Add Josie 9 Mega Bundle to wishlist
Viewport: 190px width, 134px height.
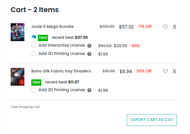[x=165, y=27]
